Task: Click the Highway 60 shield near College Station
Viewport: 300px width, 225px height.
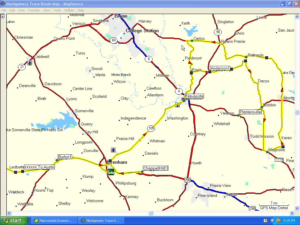Action: click(114, 40)
